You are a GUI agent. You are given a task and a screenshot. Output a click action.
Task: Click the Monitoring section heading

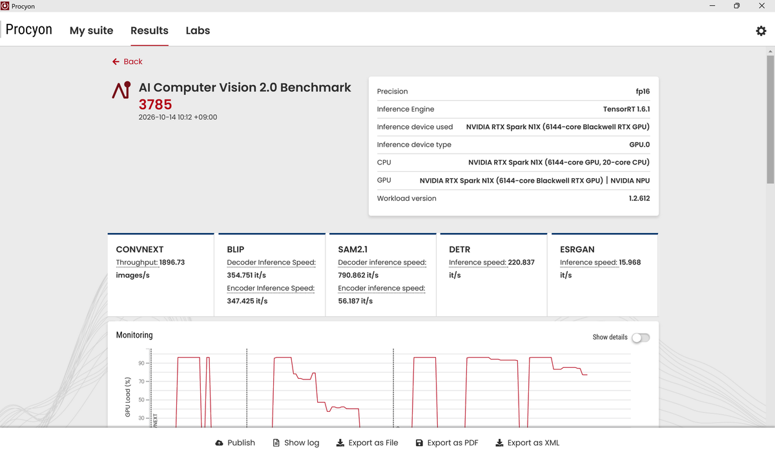pos(134,335)
